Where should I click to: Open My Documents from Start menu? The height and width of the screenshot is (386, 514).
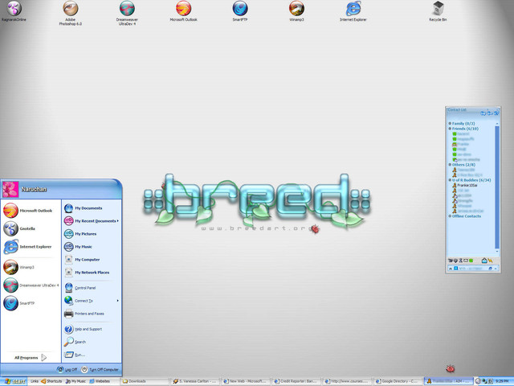pos(88,208)
